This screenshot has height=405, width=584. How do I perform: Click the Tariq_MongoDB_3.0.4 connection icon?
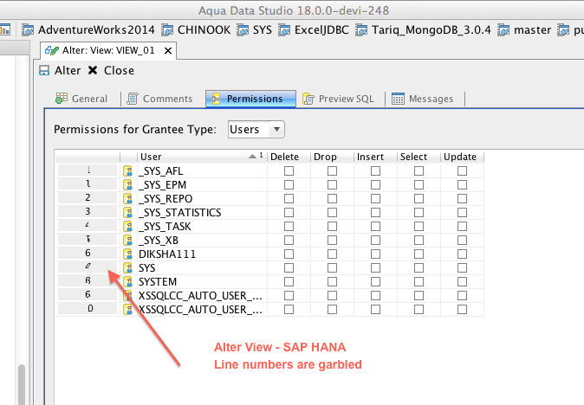point(361,30)
